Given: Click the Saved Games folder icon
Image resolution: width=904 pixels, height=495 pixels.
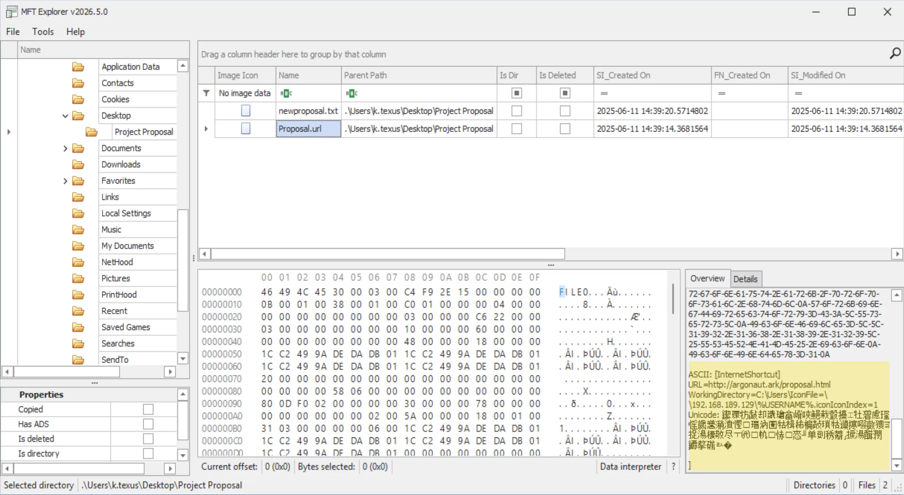Looking at the screenshot, I should (x=78, y=327).
